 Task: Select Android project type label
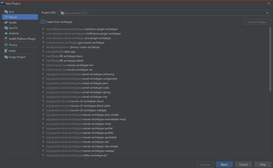pos(14,33)
